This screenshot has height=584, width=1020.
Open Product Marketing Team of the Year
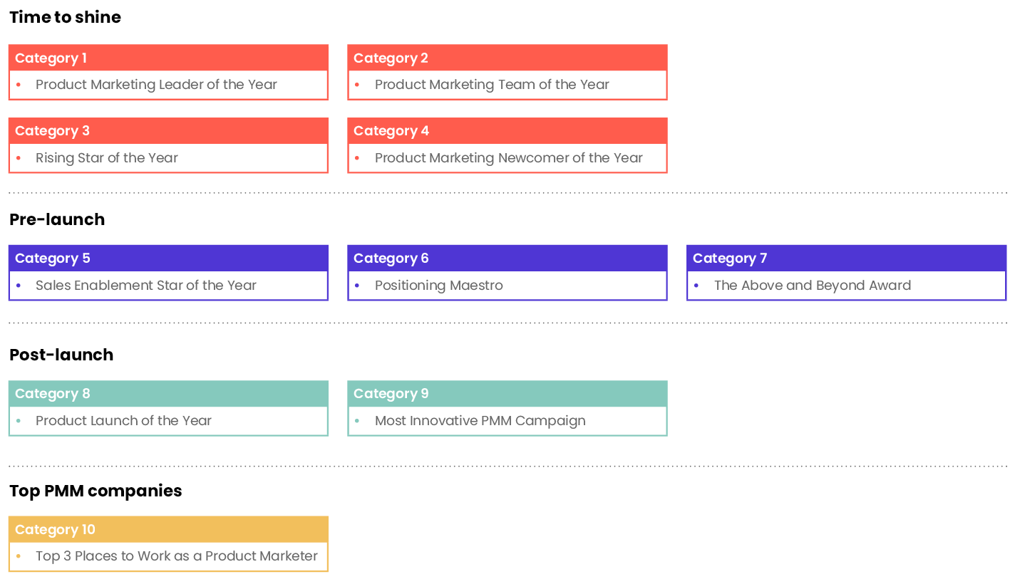(x=492, y=85)
